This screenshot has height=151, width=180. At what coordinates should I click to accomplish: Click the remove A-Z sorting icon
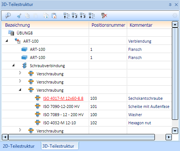[104, 16]
